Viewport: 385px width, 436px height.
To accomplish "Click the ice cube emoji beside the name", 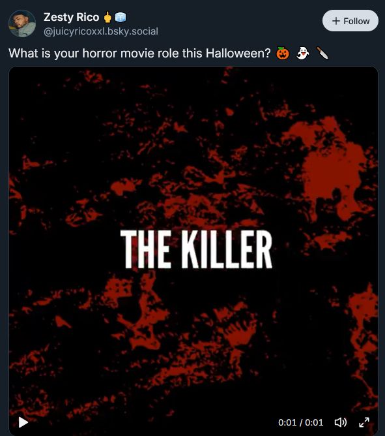I will (x=121, y=17).
